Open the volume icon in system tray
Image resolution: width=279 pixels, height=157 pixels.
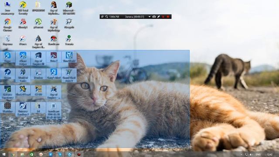[x=251, y=154]
